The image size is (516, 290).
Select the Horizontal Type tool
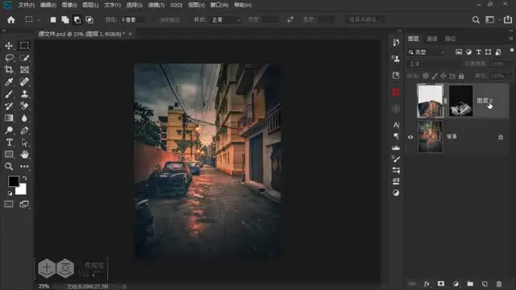pos(9,143)
